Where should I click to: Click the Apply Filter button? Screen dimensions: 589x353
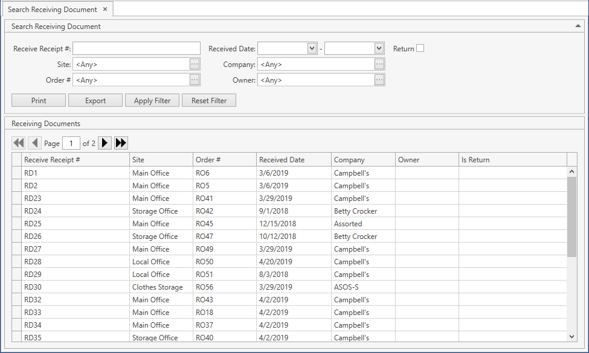tap(152, 100)
